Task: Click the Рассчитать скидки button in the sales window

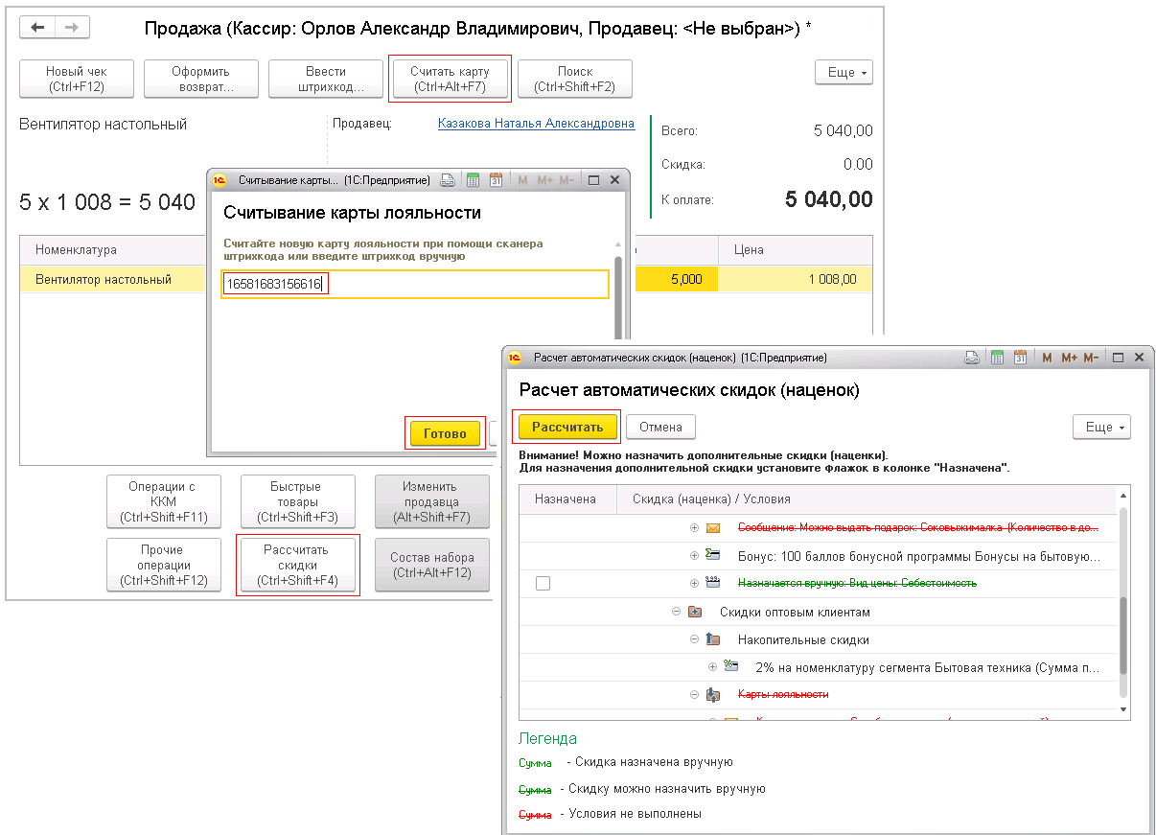Action: (x=296, y=566)
